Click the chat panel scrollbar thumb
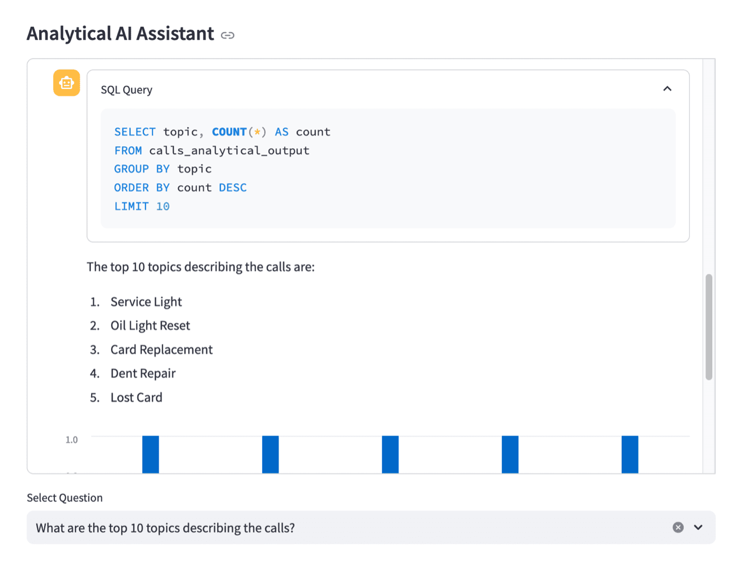This screenshot has height=574, width=754. tap(709, 326)
